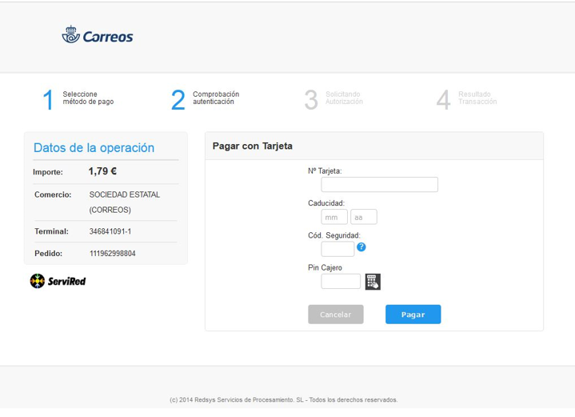
Task: Open the virtual keypad for Pin Cajero
Action: click(x=373, y=281)
